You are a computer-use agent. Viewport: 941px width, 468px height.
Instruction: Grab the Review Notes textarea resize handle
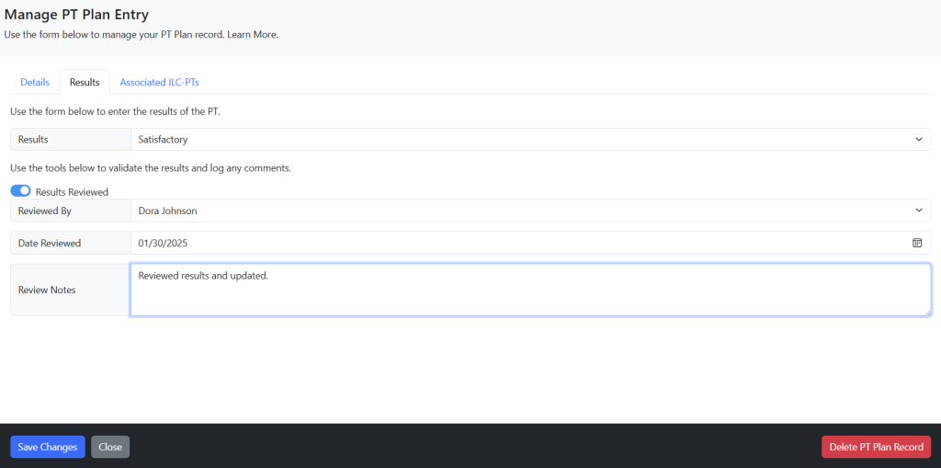tap(927, 312)
